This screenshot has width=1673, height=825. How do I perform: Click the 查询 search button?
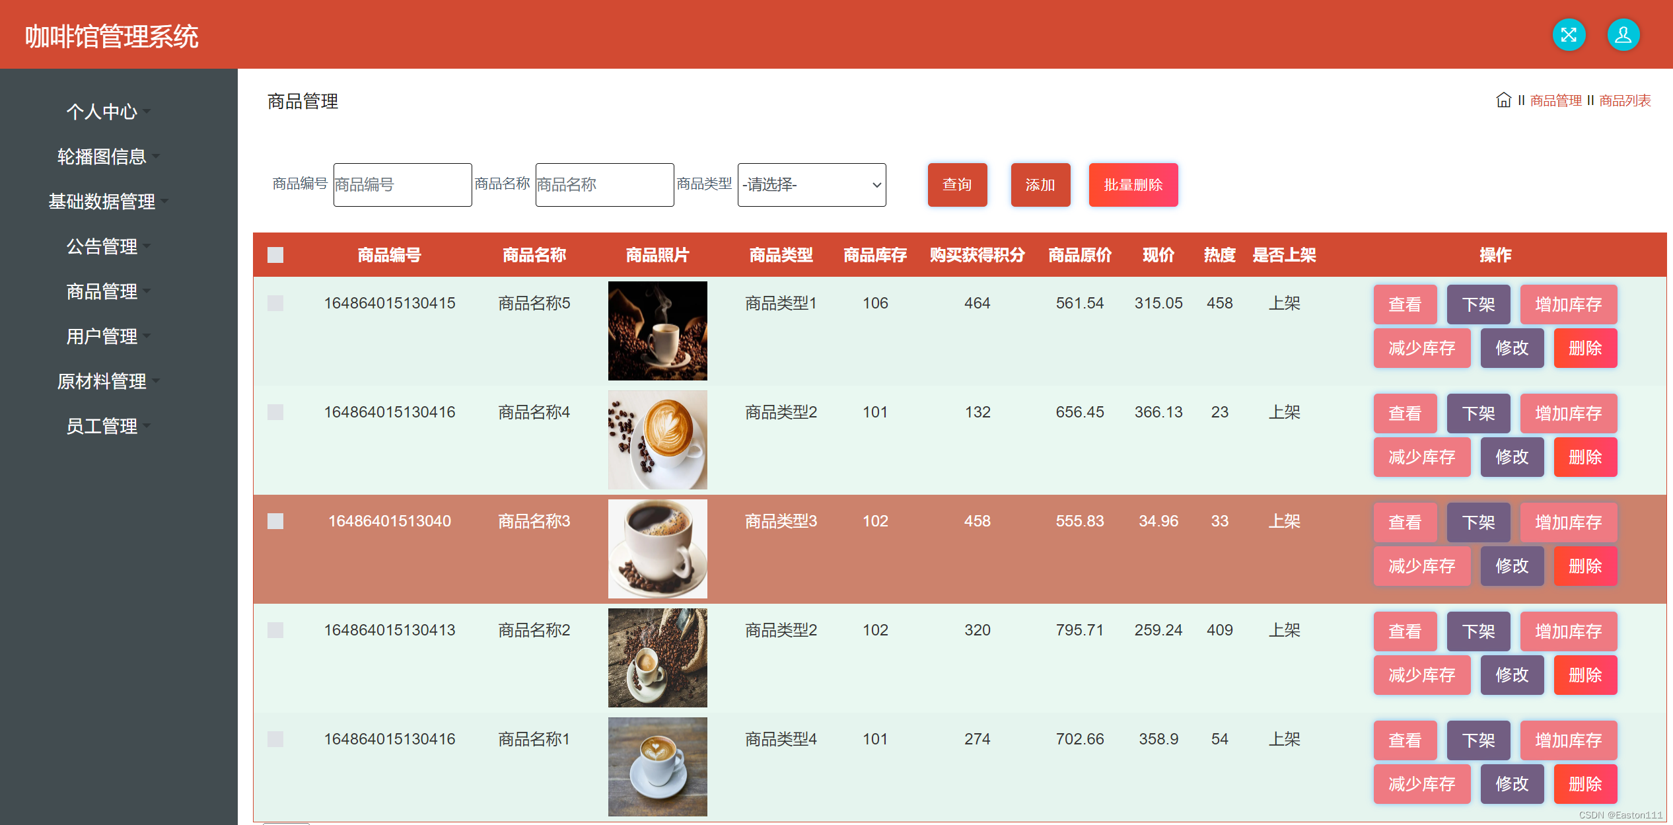coord(957,185)
